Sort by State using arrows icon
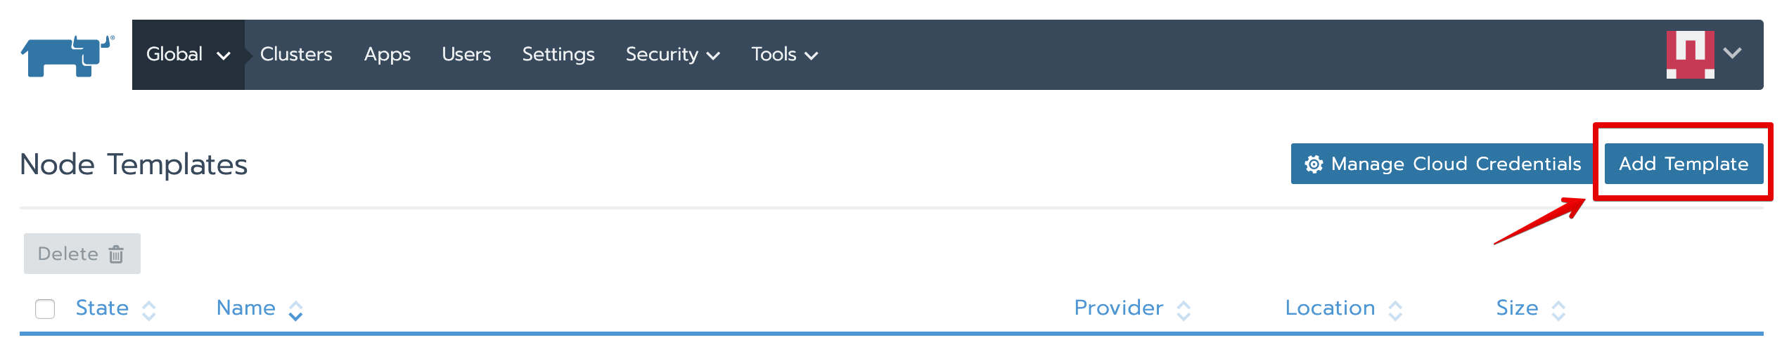The image size is (1782, 340). point(149,310)
